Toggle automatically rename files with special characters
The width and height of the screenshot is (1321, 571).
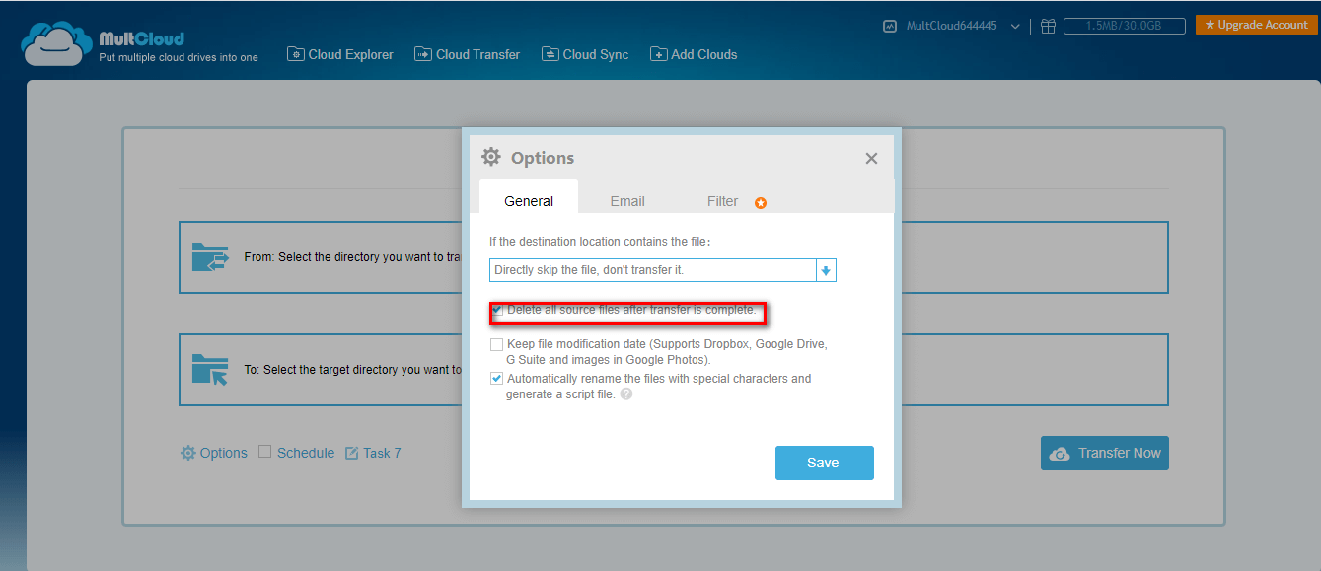click(x=497, y=378)
